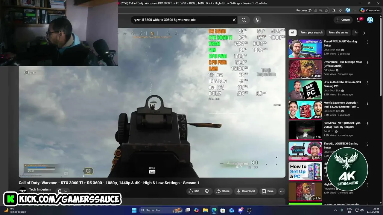Open Edge settings and more menu

tap(355, 10)
